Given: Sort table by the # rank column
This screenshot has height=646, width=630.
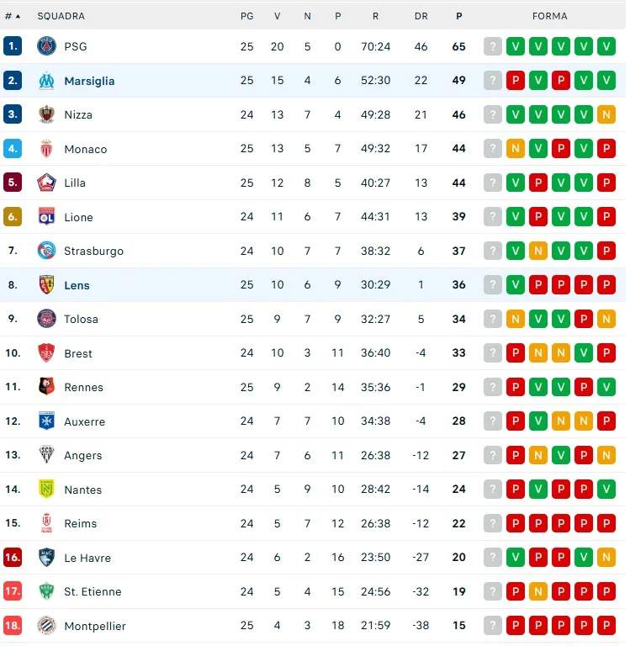Looking at the screenshot, I should (13, 16).
